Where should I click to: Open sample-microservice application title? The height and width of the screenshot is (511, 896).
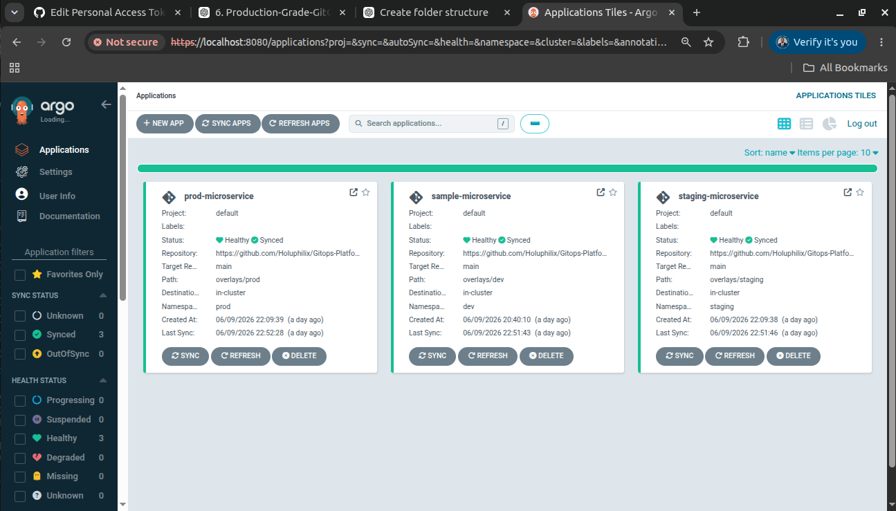471,196
